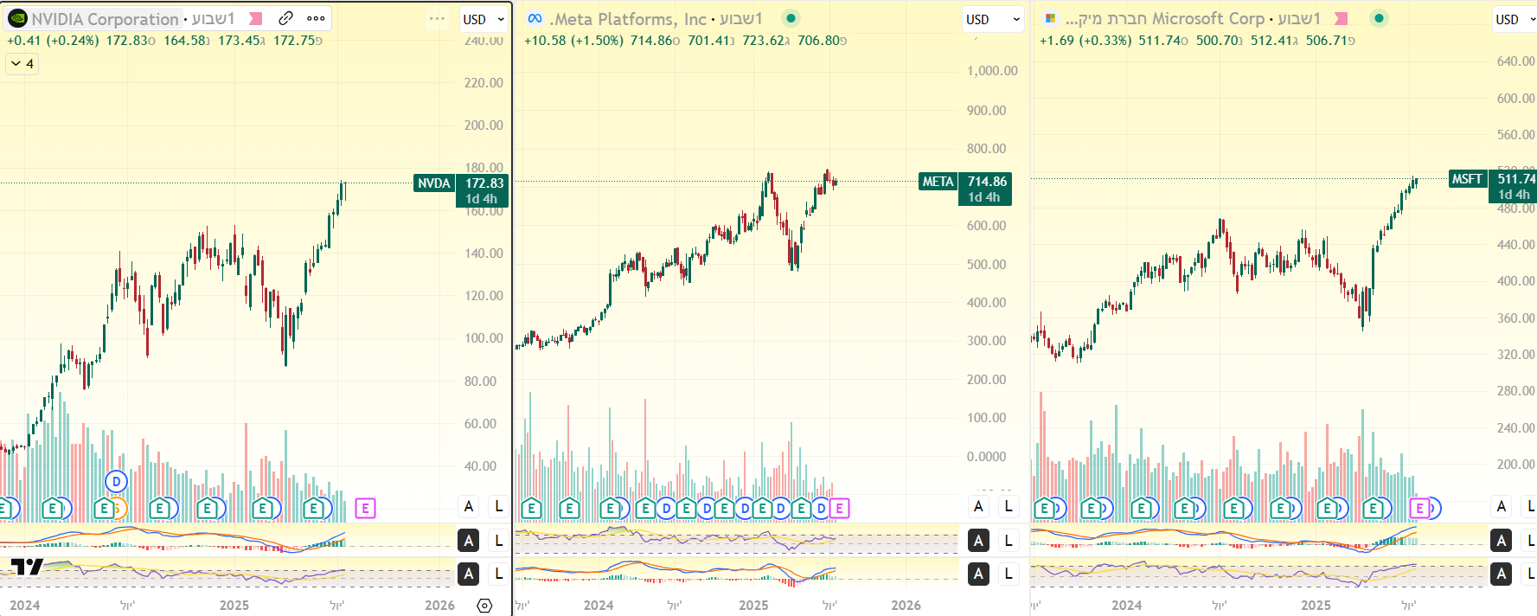Screen dimensions: 1537x616
Task: Open the 1-week interval selector on the Meta chart
Action: [740, 18]
